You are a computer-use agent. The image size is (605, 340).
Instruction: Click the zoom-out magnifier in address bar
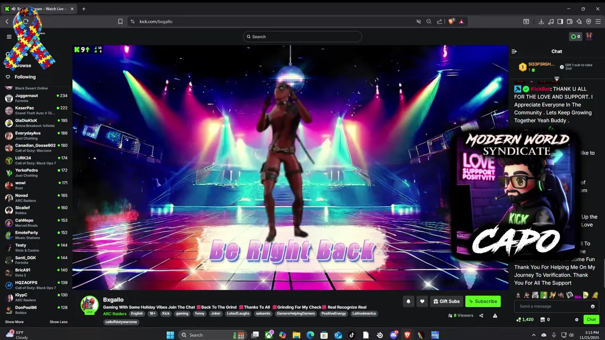tap(429, 21)
